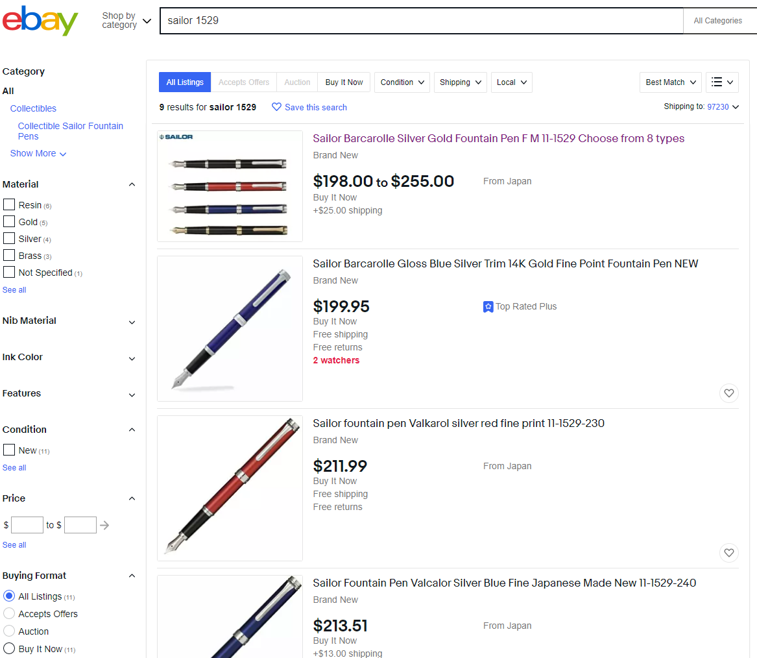Submit price range with arrow icon
The height and width of the screenshot is (658, 757).
coord(104,525)
